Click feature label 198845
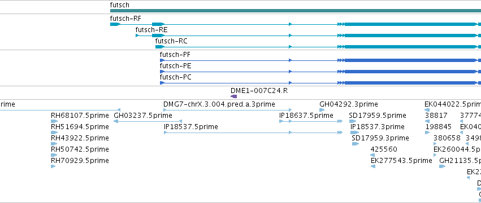Viewport: 481px width, 203px height. [x=439, y=127]
